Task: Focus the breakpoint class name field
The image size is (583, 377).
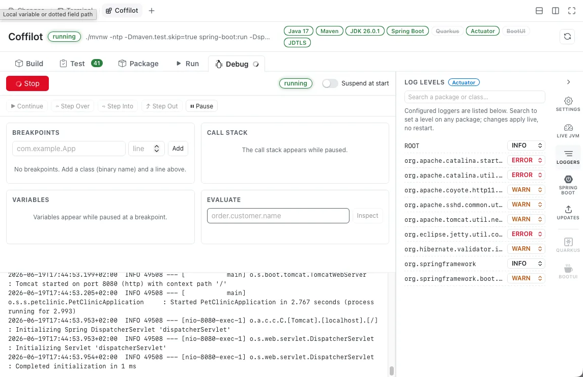Action: click(69, 149)
